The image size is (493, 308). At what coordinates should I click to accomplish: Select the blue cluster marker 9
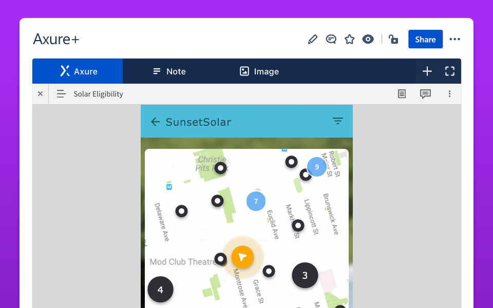click(317, 167)
